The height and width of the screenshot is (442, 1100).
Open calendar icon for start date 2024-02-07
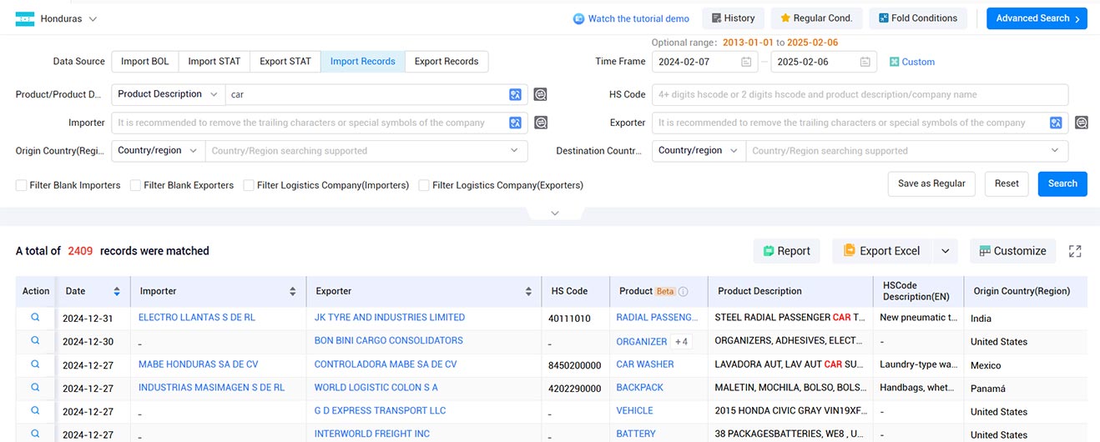point(746,62)
